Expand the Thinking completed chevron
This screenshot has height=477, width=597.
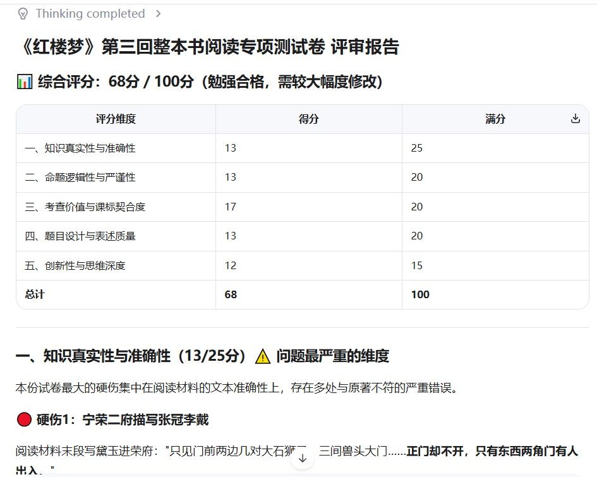tap(159, 14)
